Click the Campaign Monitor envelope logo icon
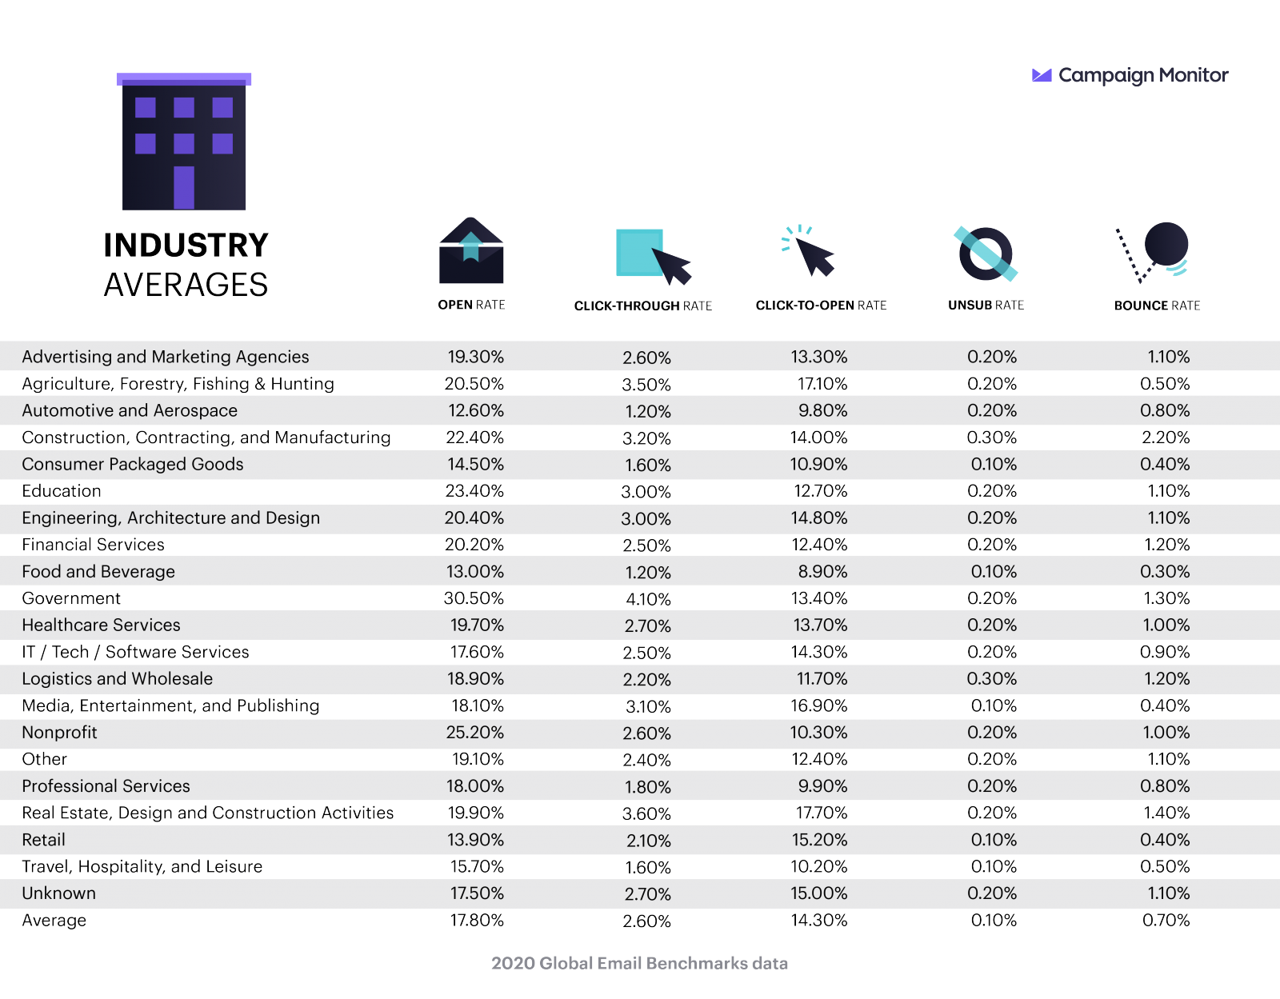The height and width of the screenshot is (999, 1280). [x=1042, y=75]
